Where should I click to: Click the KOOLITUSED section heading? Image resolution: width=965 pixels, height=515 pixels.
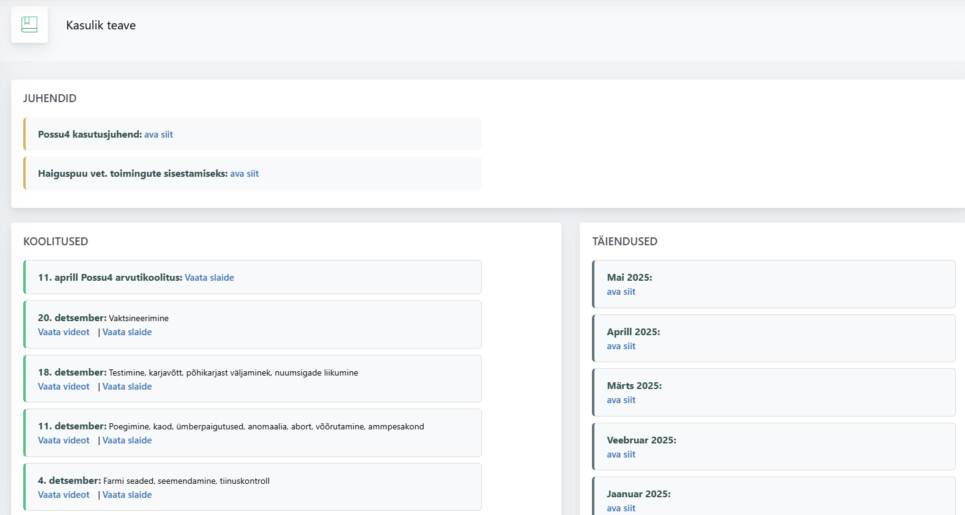(x=56, y=242)
